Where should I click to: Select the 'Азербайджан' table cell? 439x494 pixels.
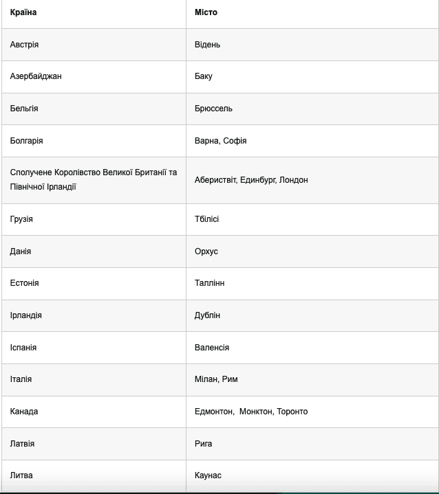pos(36,76)
